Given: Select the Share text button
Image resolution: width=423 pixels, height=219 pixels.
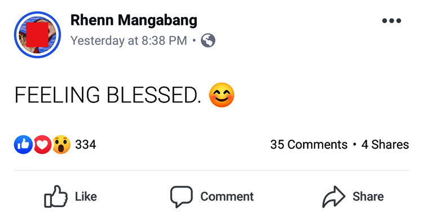Looking at the screenshot, I should pos(368,196).
